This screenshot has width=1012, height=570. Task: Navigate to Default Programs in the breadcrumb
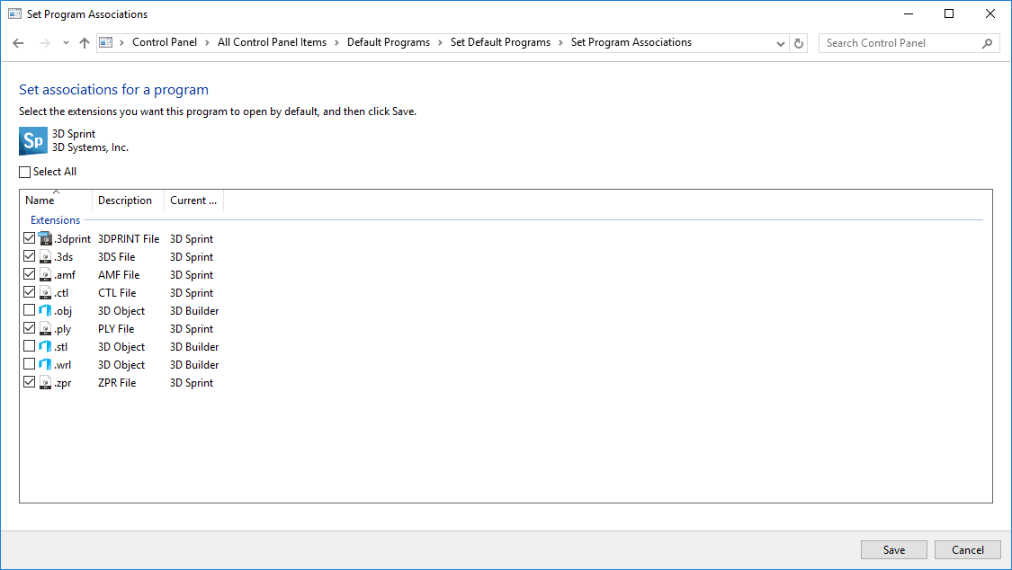[390, 42]
